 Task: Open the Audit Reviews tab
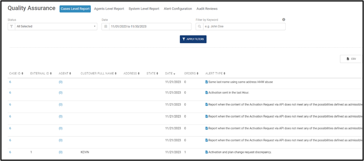(x=207, y=9)
